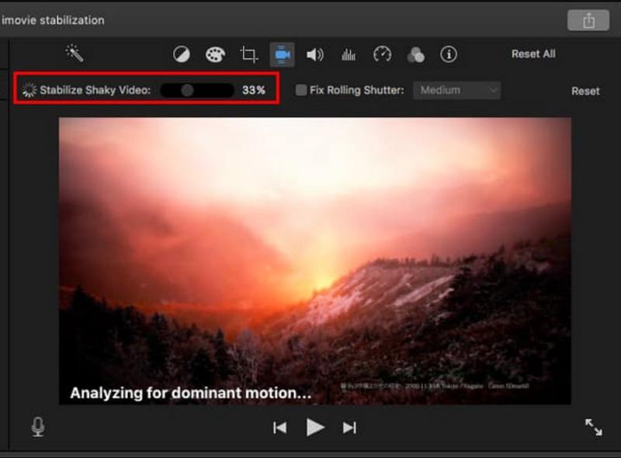Open the volume settings
The width and height of the screenshot is (621, 458).
(315, 54)
